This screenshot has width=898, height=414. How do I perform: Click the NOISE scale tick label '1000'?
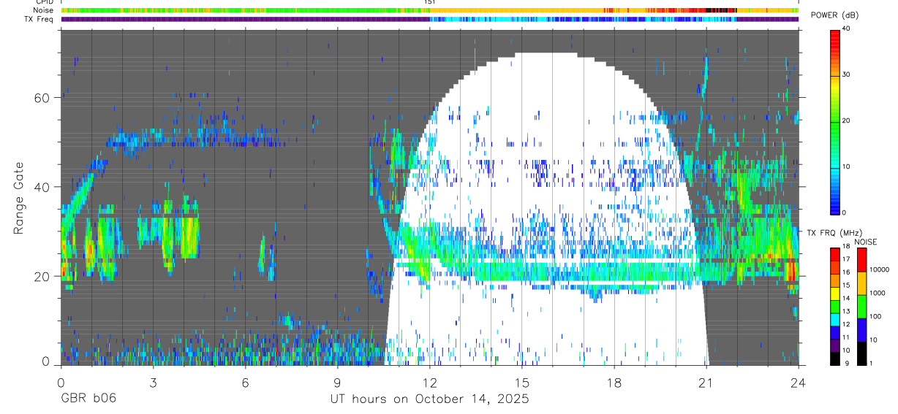[878, 293]
